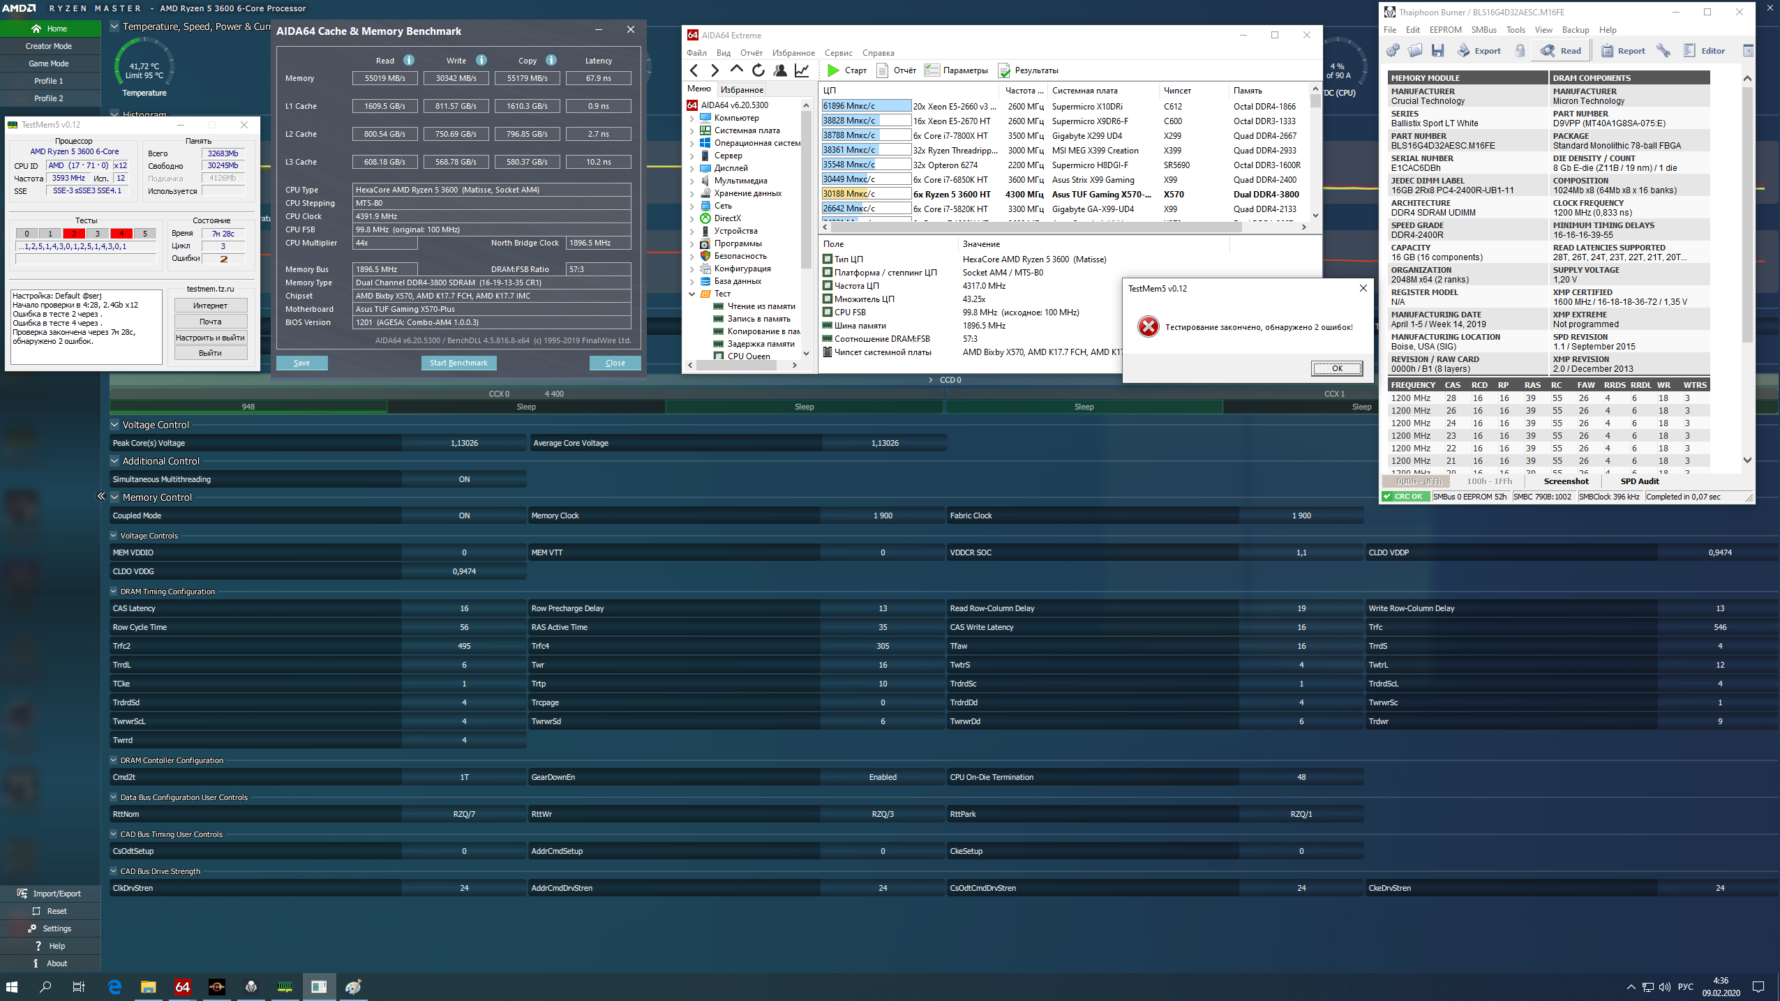Toggle Simultaneous Multithreading ON value
This screenshot has height=1001, width=1780.
(x=464, y=479)
